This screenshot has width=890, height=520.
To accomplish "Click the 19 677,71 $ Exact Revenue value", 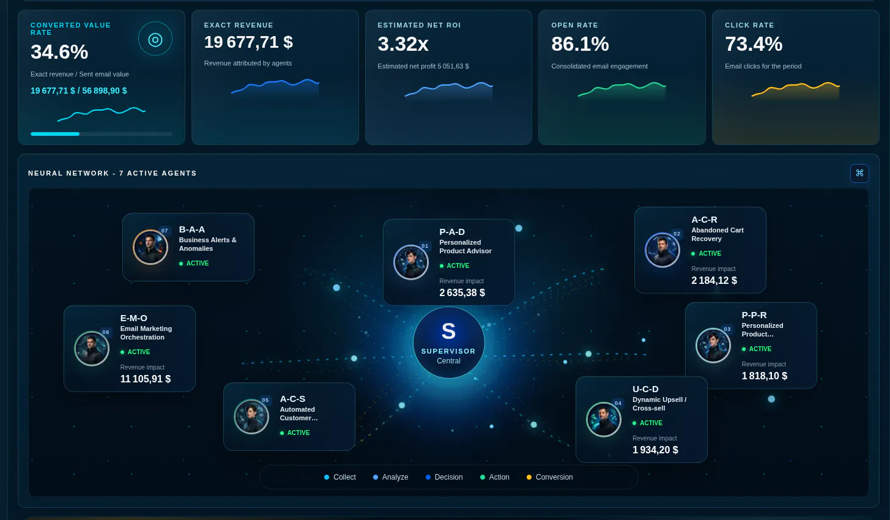I will pyautogui.click(x=248, y=42).
